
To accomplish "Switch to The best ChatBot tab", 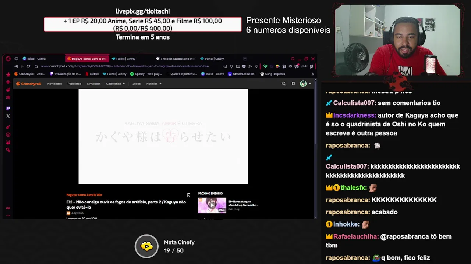I will 175,59.
